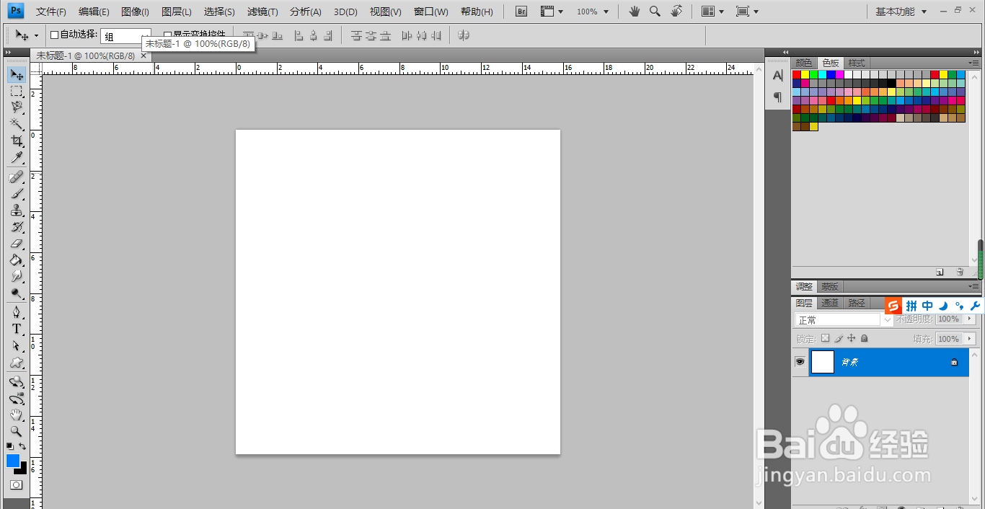Enable the 自动选择 checkbox
The width and height of the screenshot is (985, 509).
click(54, 35)
